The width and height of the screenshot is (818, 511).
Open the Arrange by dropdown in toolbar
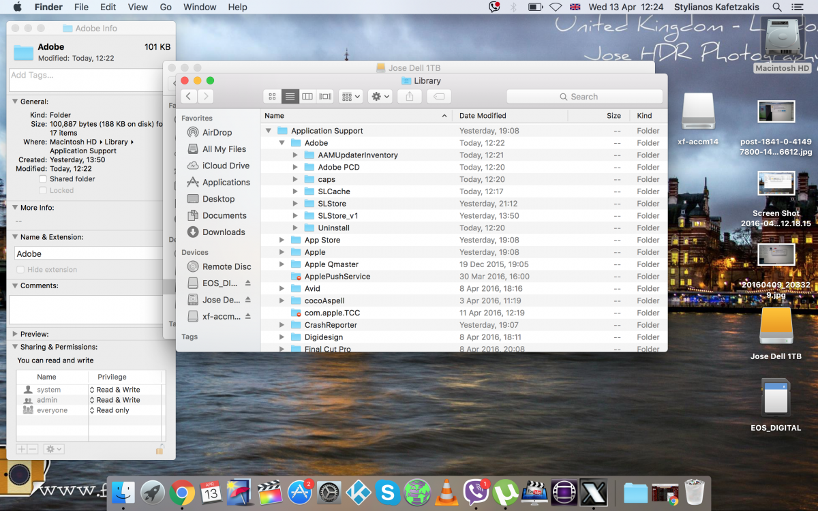coord(350,97)
